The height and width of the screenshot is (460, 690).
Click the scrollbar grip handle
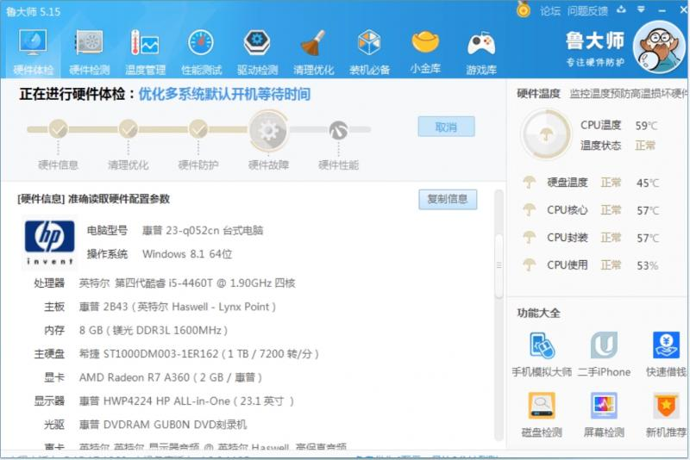pyautogui.click(x=499, y=265)
